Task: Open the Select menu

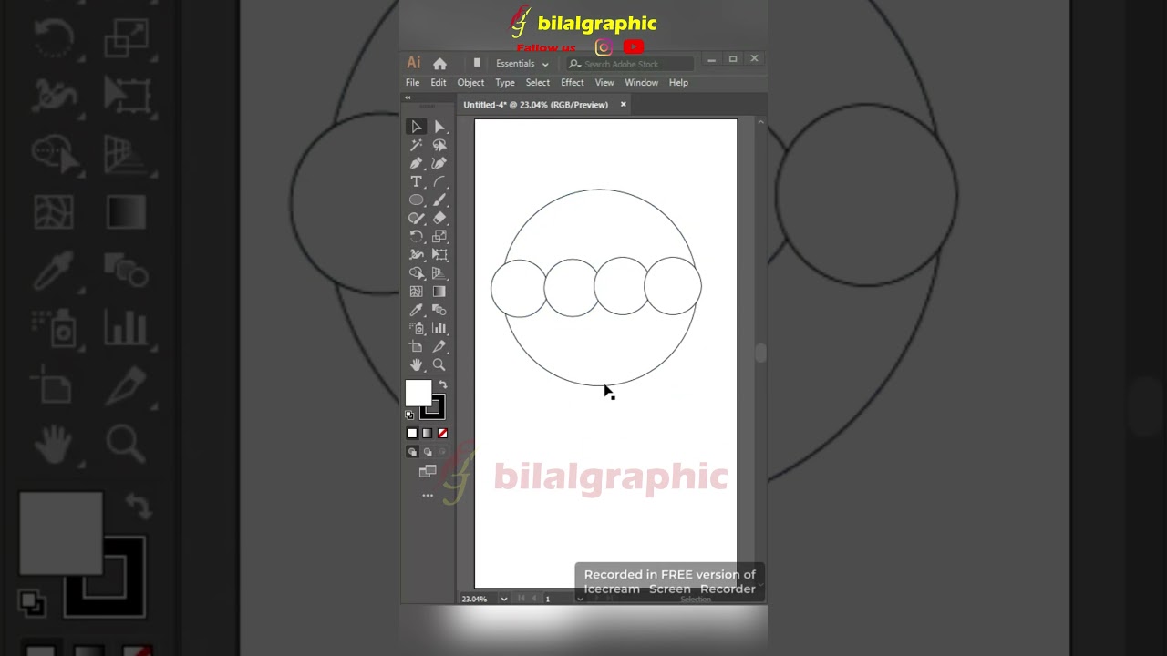Action: point(538,82)
